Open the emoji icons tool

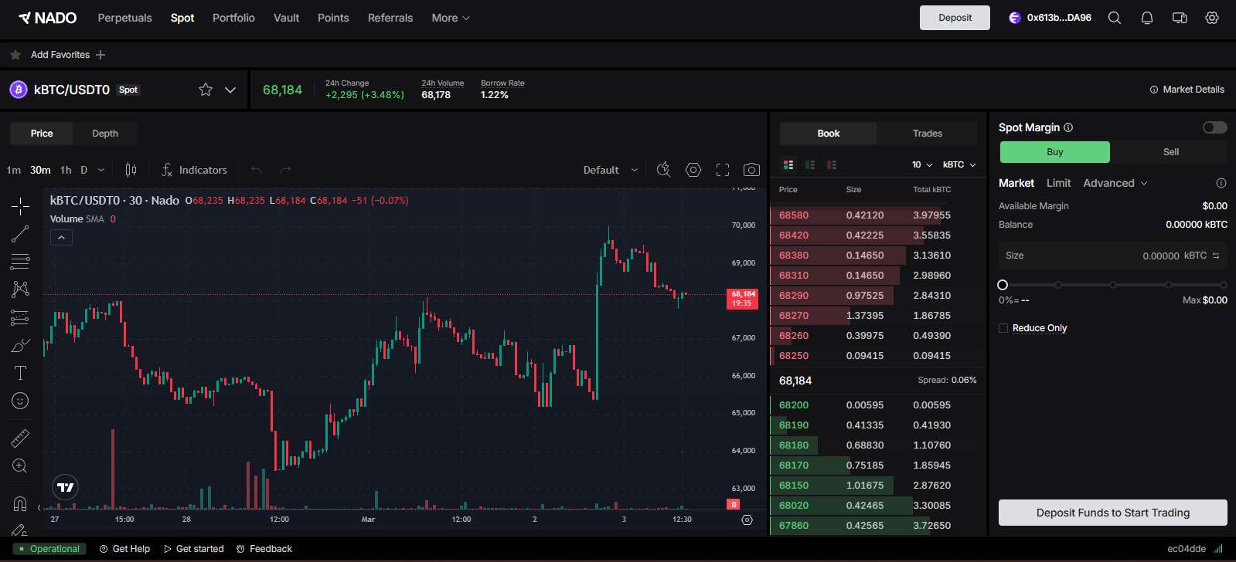(x=20, y=401)
